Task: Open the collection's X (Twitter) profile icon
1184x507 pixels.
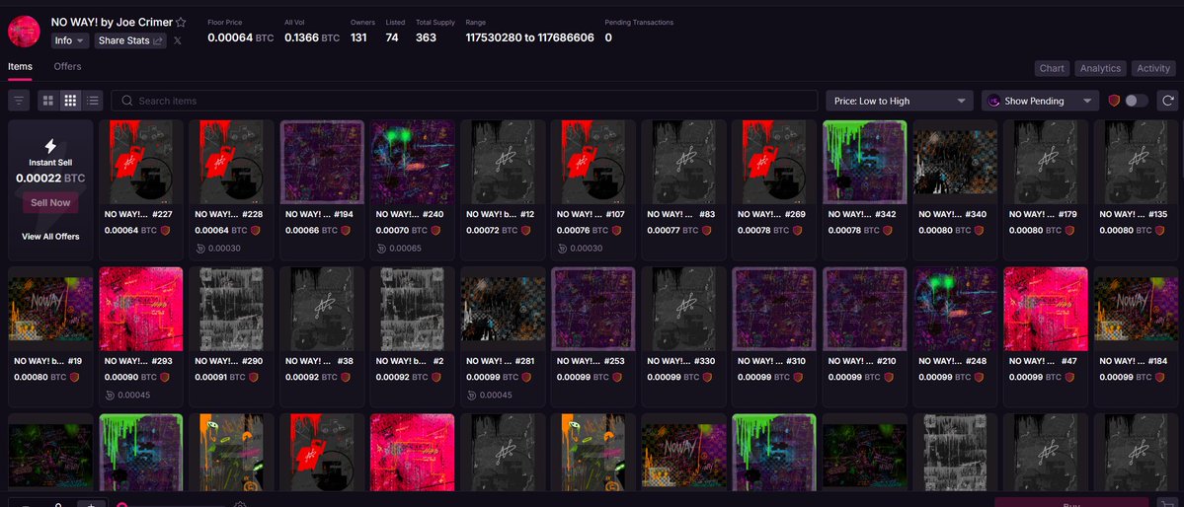Action: pyautogui.click(x=178, y=40)
